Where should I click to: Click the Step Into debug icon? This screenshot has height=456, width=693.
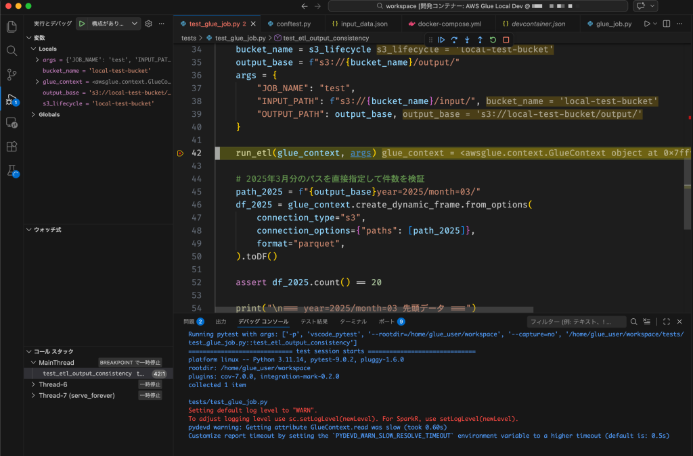coord(467,40)
